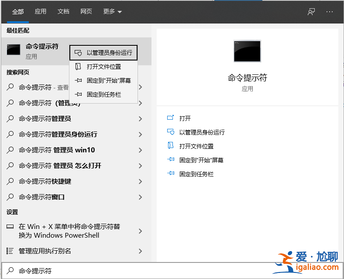Switch to the 应用 tab

(x=41, y=12)
